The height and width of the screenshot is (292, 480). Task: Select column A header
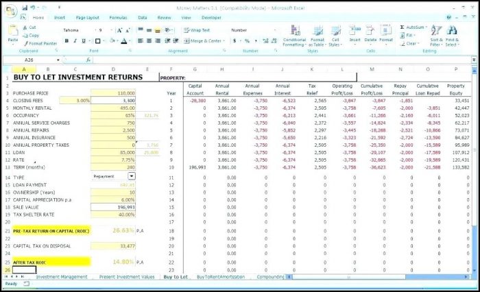[x=23, y=69]
